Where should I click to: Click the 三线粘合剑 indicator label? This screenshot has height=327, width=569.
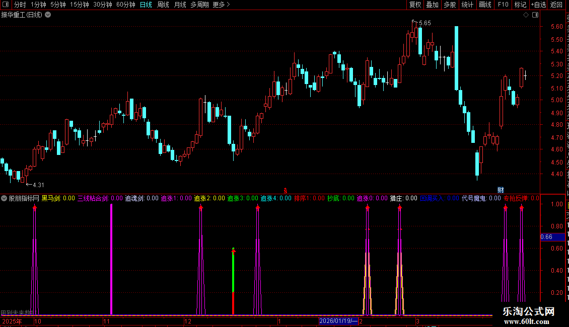[100, 198]
